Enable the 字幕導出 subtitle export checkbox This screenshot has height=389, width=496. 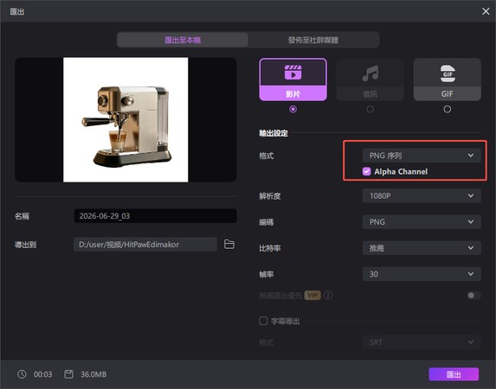coord(263,321)
